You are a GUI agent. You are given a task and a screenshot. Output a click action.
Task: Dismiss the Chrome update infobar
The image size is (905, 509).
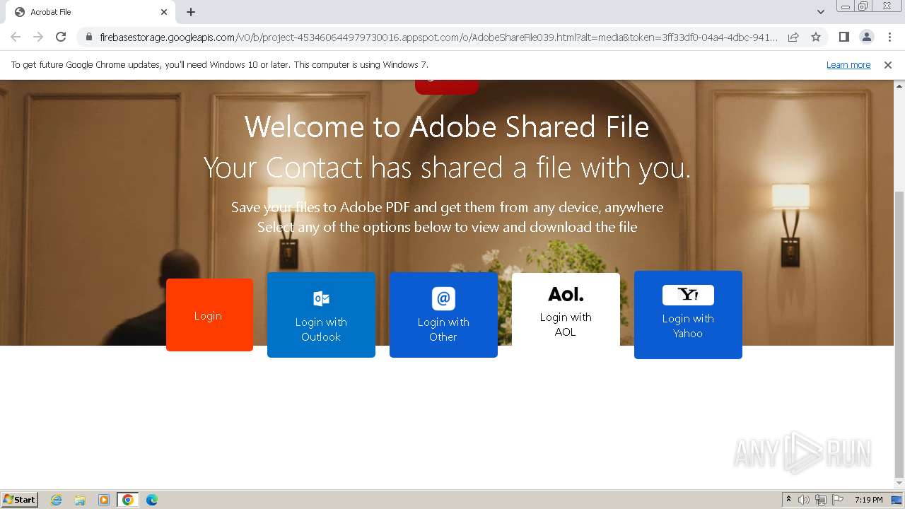coord(888,64)
